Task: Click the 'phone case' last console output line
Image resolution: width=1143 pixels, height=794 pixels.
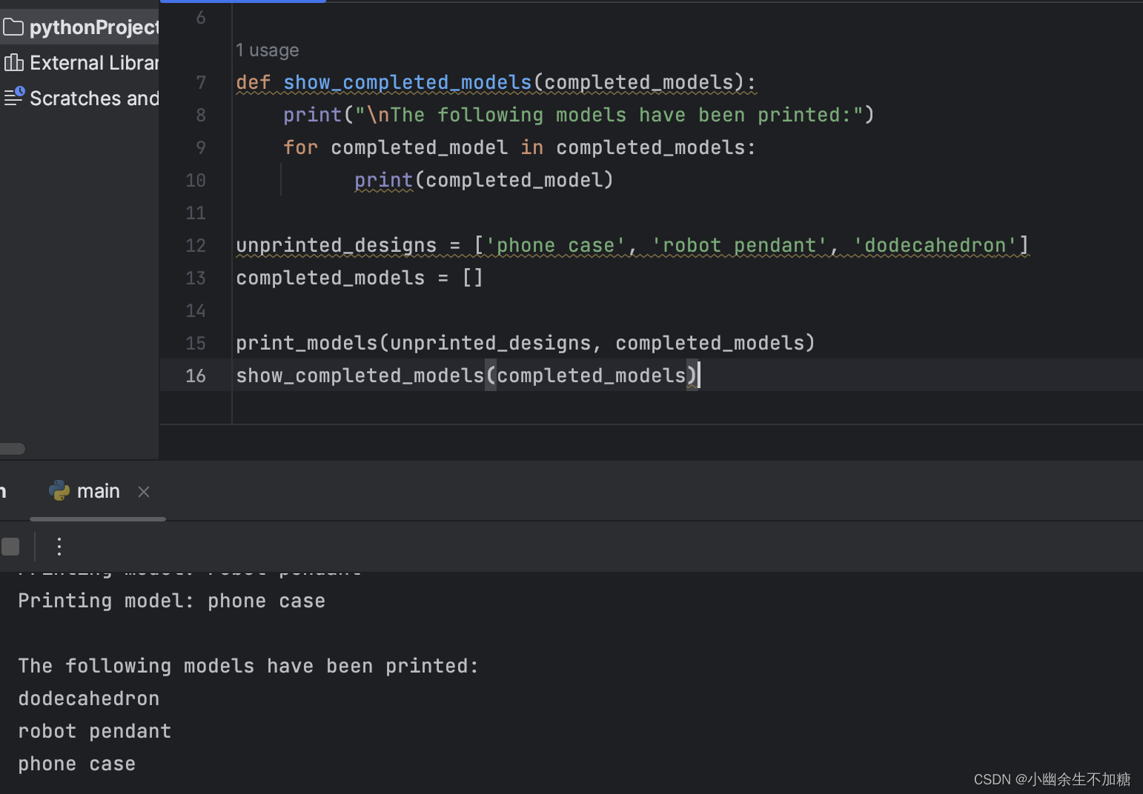Action: 76,764
